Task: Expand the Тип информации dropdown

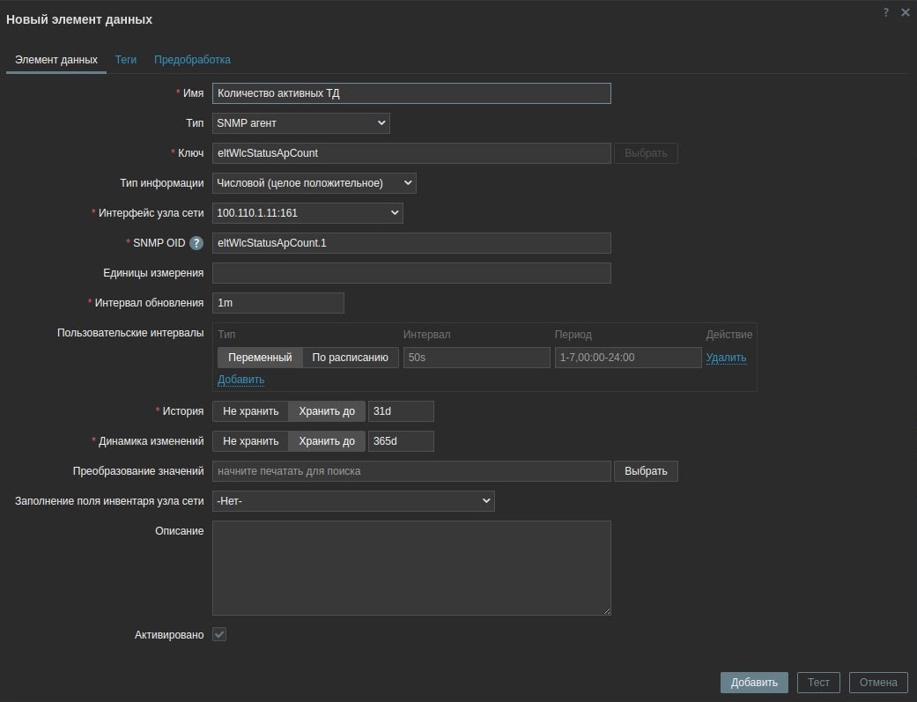Action: coord(314,183)
